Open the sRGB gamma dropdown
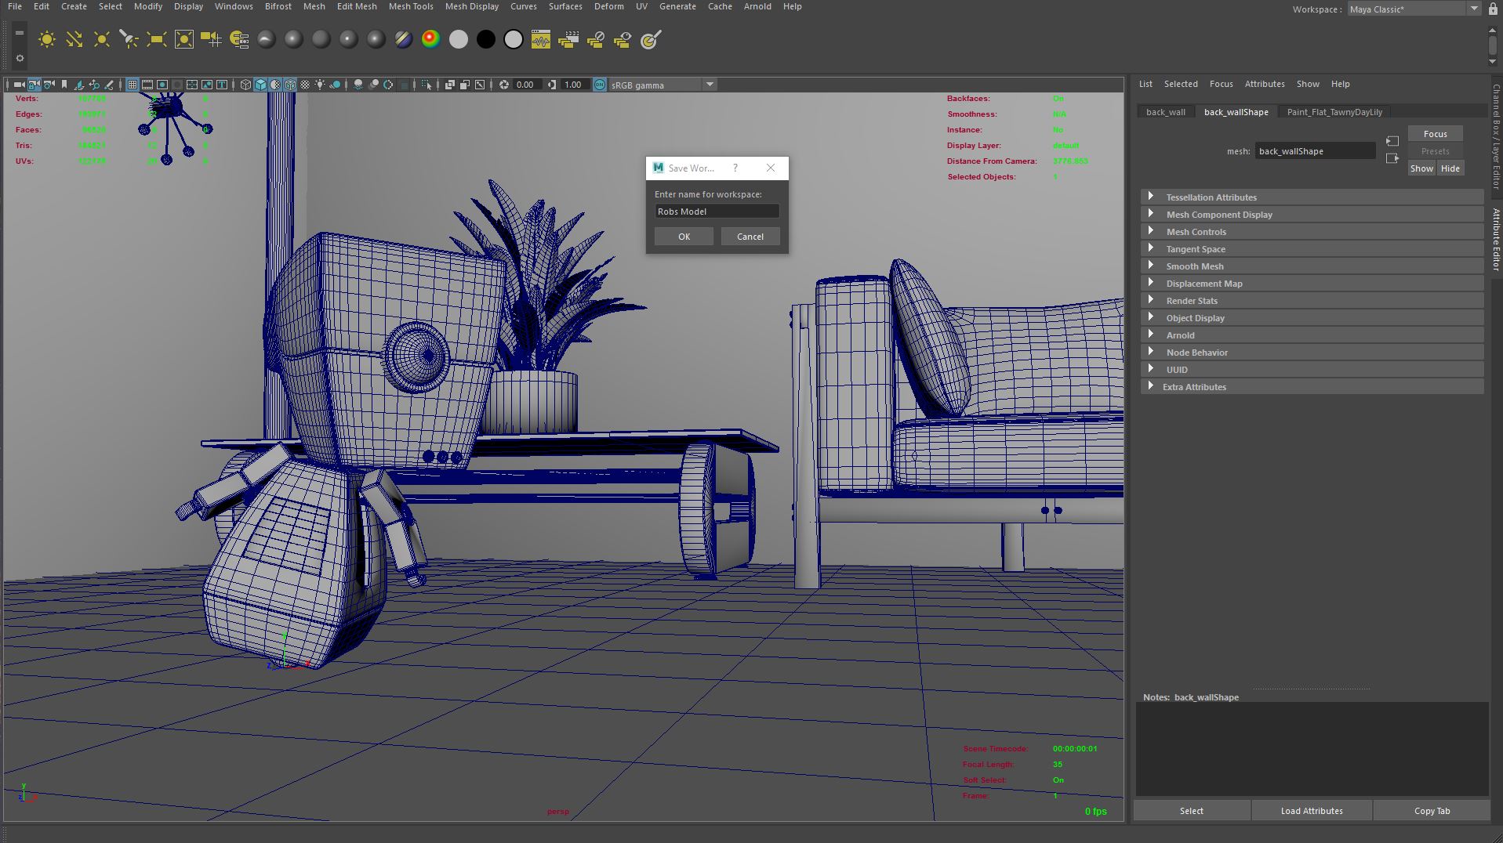 [x=709, y=85]
